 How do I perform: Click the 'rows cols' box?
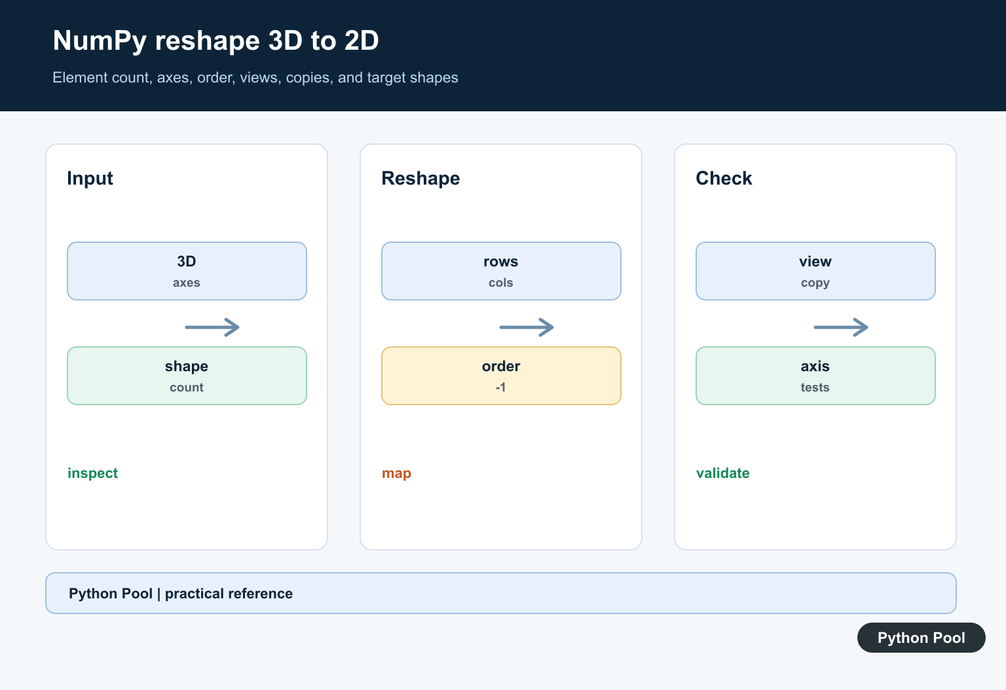click(x=501, y=271)
